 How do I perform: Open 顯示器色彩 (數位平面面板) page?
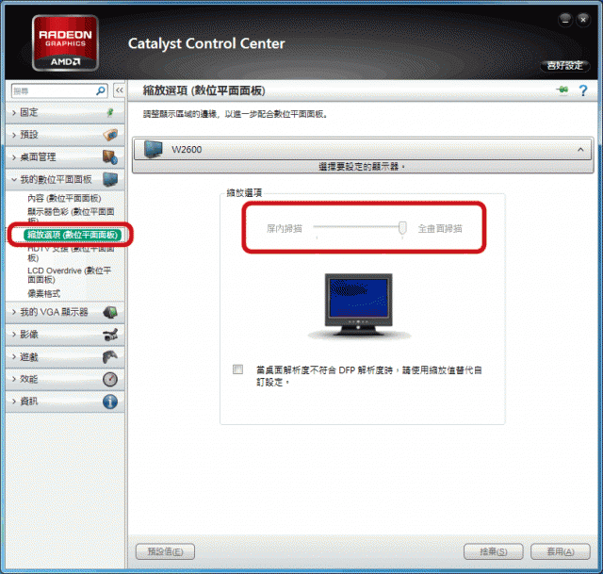71,215
